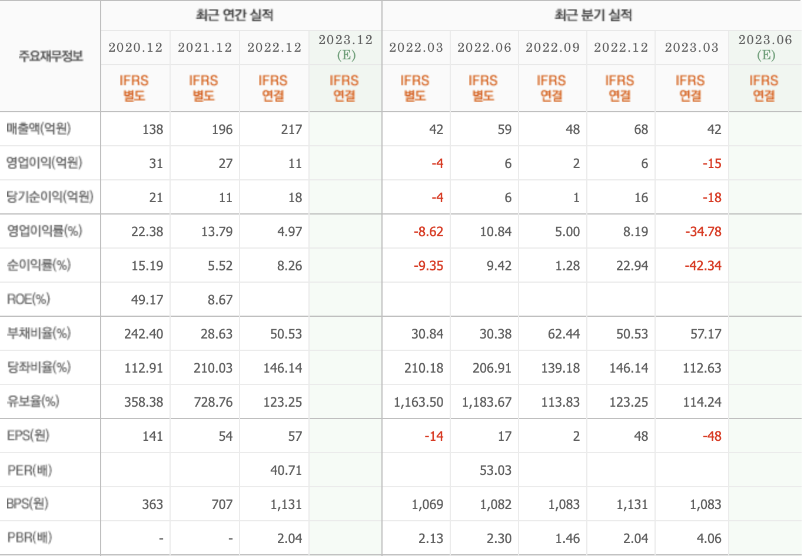Image resolution: width=804 pixels, height=556 pixels.
Task: Click the '영업이익(억원)' row label
Action: pos(44,163)
